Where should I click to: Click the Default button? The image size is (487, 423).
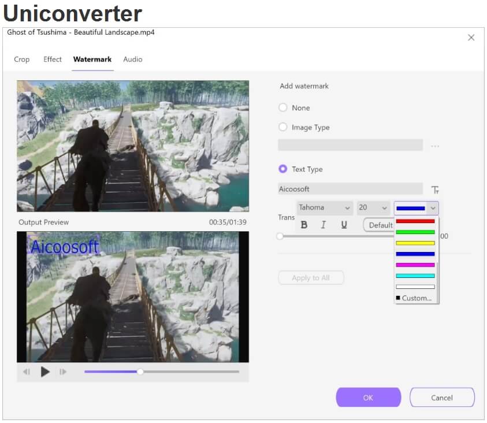pos(380,225)
